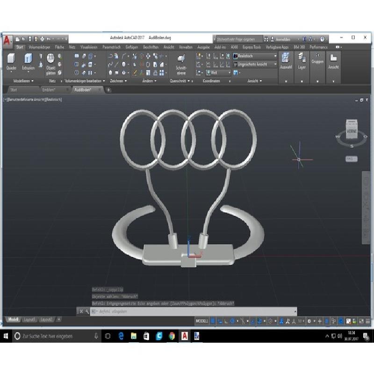Viewport: 374px width, 374px height.
Task: Select the Arc tool in Zeichnen panel
Action: pos(124,56)
